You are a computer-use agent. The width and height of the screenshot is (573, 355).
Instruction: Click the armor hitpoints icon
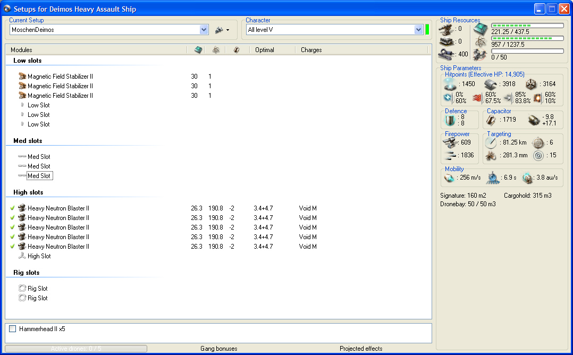(x=491, y=84)
